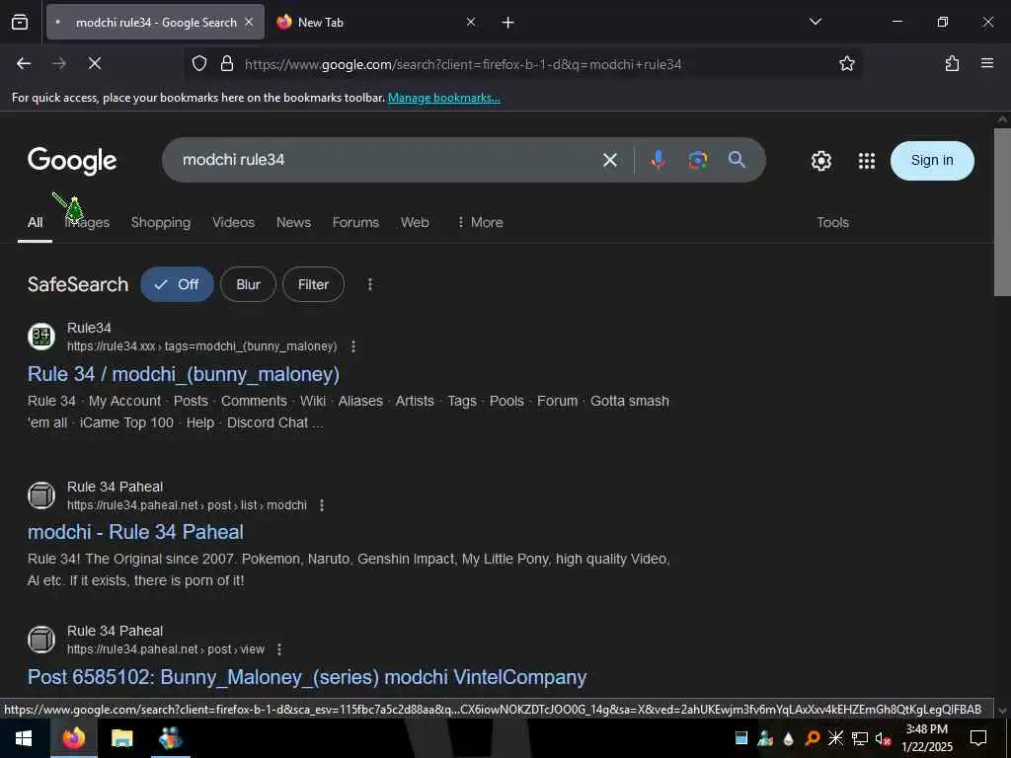Image resolution: width=1011 pixels, height=758 pixels.
Task: Open the Firefox extensions menu
Action: click(952, 63)
